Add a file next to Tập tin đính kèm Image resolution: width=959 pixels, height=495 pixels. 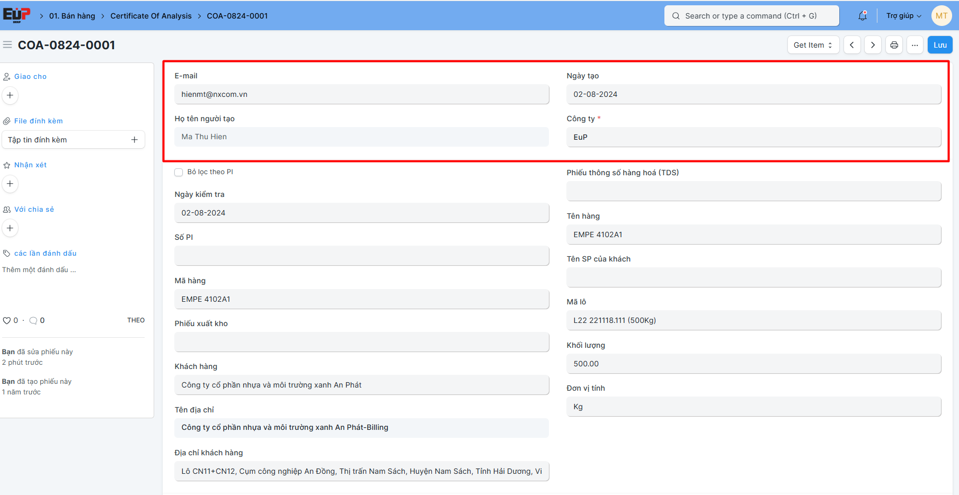[x=135, y=140]
